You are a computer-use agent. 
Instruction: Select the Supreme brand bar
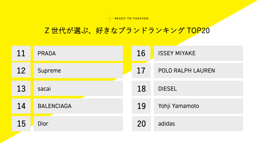(x=78, y=70)
